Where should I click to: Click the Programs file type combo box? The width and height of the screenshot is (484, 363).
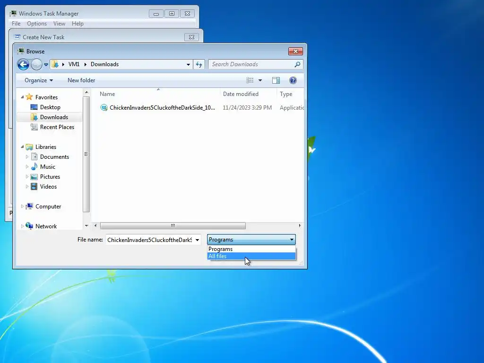click(251, 240)
